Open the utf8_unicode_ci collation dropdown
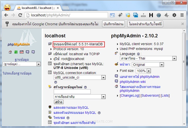 tap(80, 77)
